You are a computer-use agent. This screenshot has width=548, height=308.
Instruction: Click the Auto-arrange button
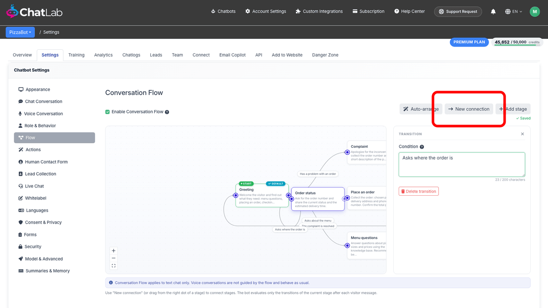point(421,109)
